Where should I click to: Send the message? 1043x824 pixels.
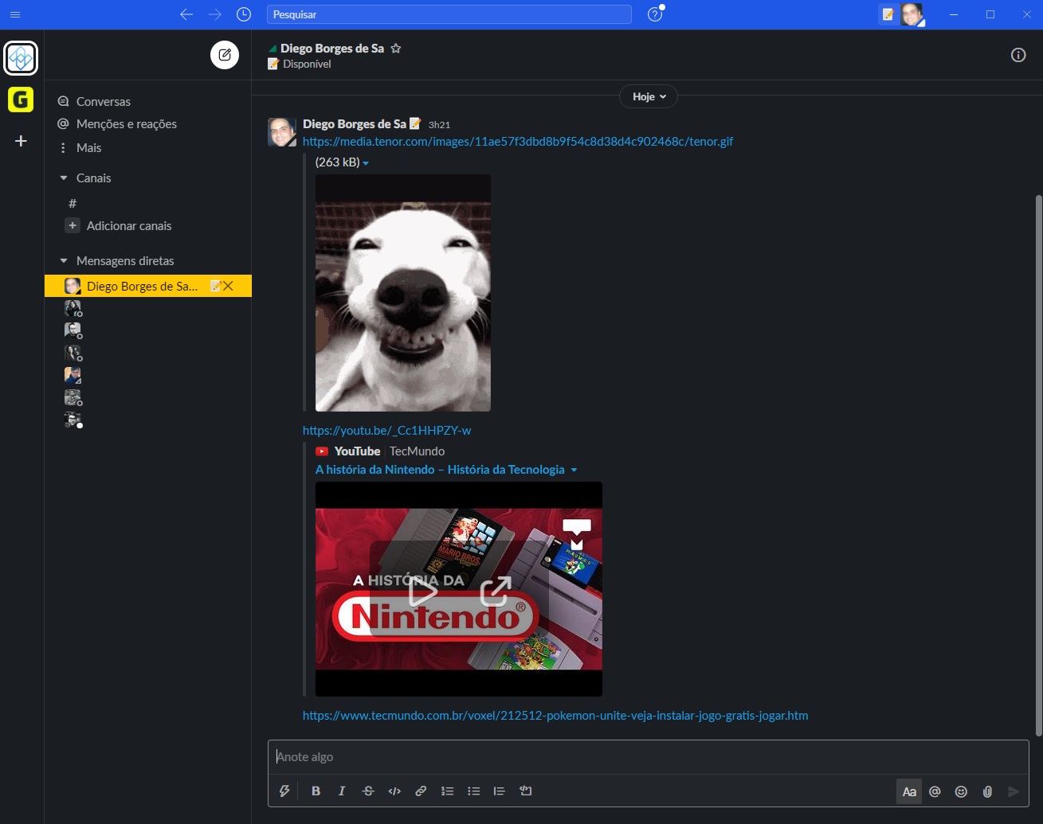[1014, 791]
